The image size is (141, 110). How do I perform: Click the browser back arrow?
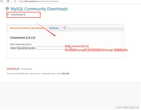(2, 1)
